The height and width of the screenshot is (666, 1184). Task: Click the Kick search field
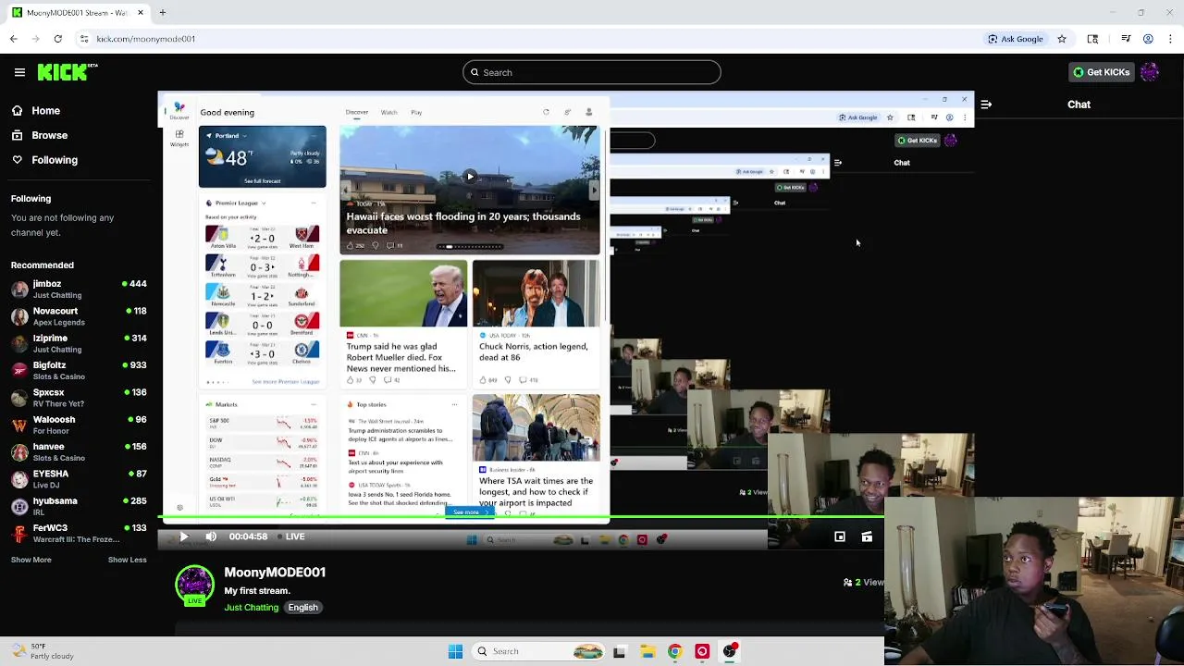(x=592, y=72)
